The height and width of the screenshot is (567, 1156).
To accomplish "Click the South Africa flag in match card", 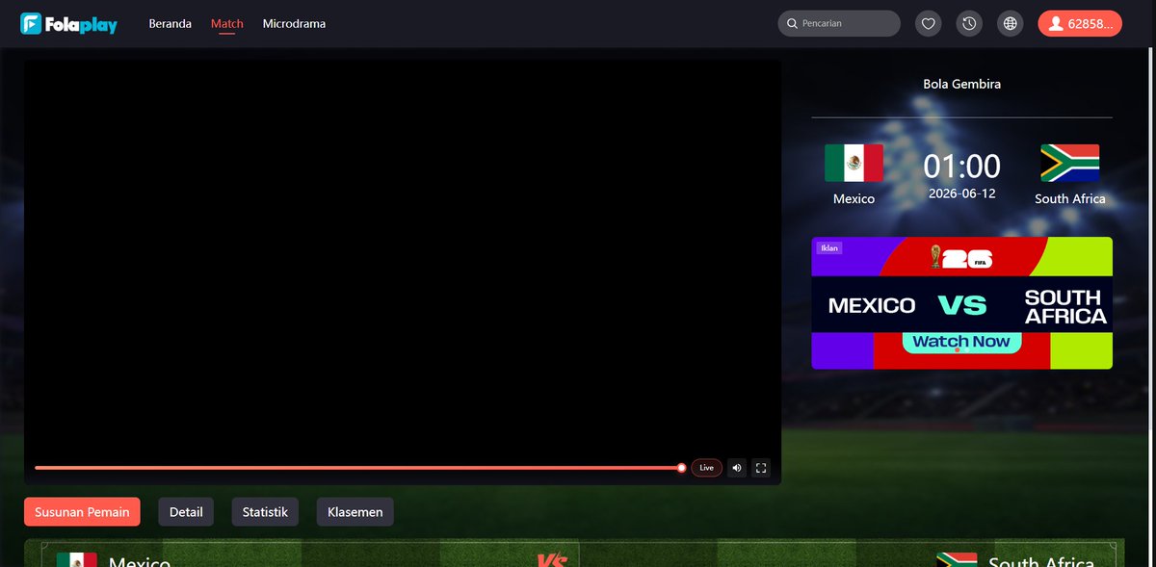I will tap(1069, 163).
